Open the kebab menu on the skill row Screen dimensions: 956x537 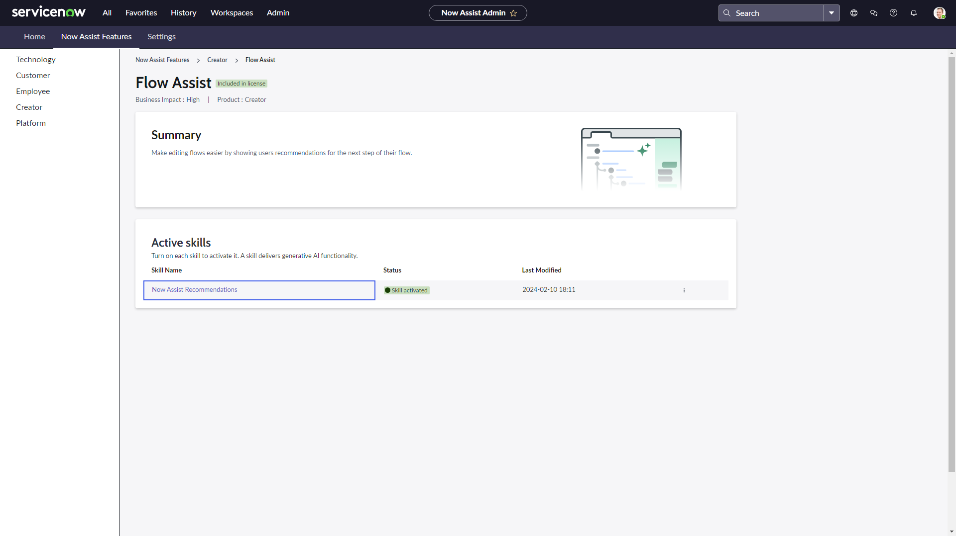coord(684,290)
